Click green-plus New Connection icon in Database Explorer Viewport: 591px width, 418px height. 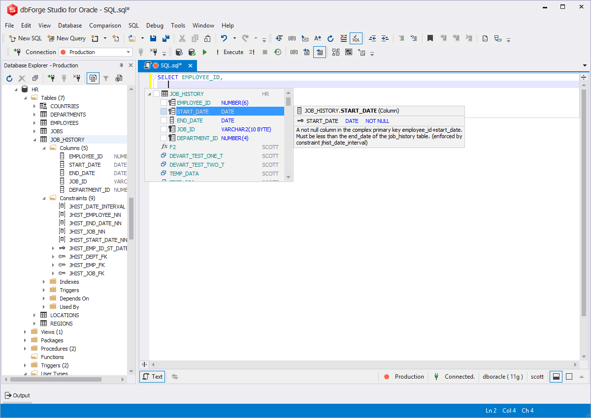click(x=51, y=78)
